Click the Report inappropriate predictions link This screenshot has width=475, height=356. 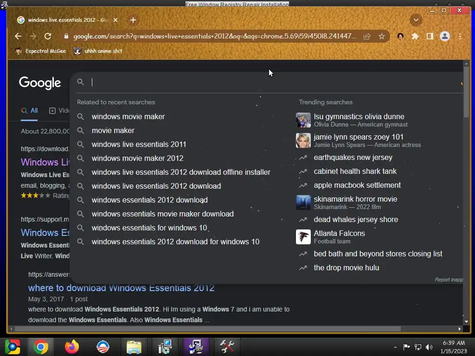[449, 280]
